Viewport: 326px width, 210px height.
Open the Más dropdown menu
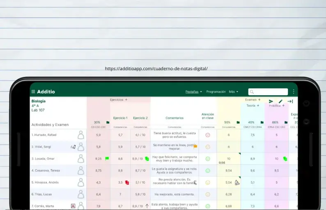(234, 92)
